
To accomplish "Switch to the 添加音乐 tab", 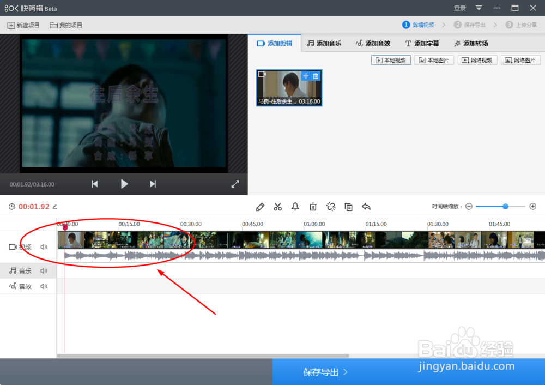I will pyautogui.click(x=324, y=43).
